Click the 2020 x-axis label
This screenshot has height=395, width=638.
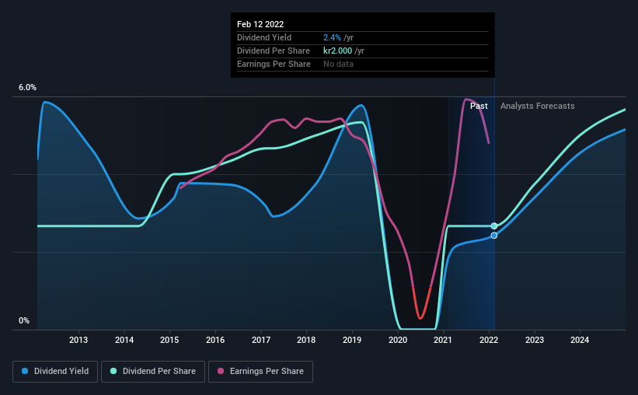point(398,340)
